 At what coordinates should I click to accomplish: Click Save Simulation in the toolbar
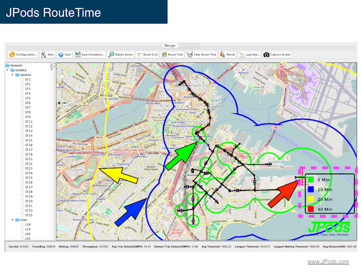click(90, 54)
